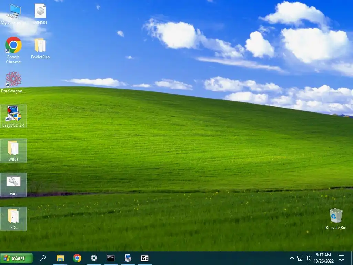Select the Recycle Bin icon
Image resolution: width=353 pixels, height=265 pixels.
(x=336, y=219)
